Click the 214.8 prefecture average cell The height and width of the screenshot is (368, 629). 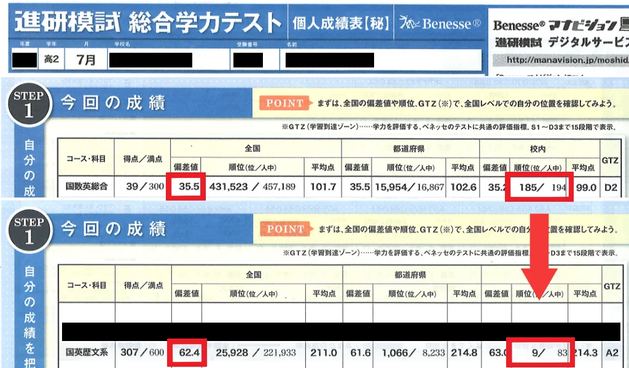click(464, 353)
